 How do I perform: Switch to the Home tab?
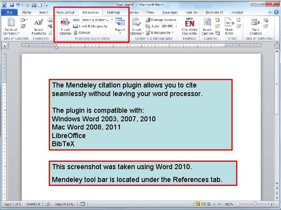pos(27,12)
